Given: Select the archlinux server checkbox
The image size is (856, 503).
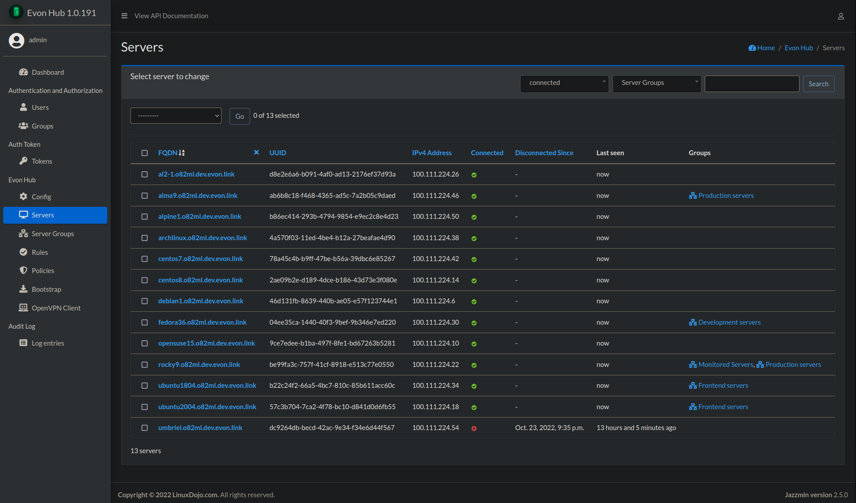Looking at the screenshot, I should point(145,238).
